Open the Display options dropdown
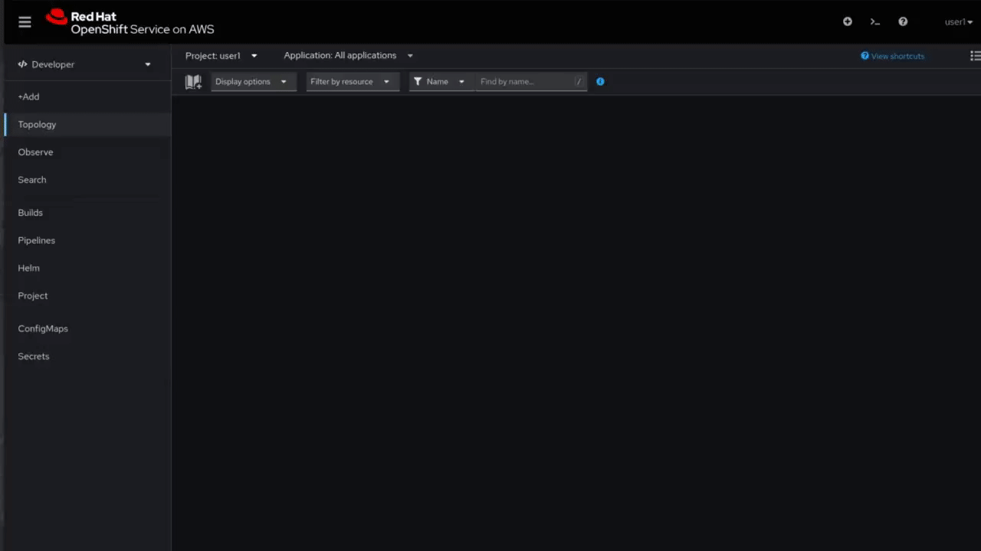The width and height of the screenshot is (981, 551). coord(253,81)
